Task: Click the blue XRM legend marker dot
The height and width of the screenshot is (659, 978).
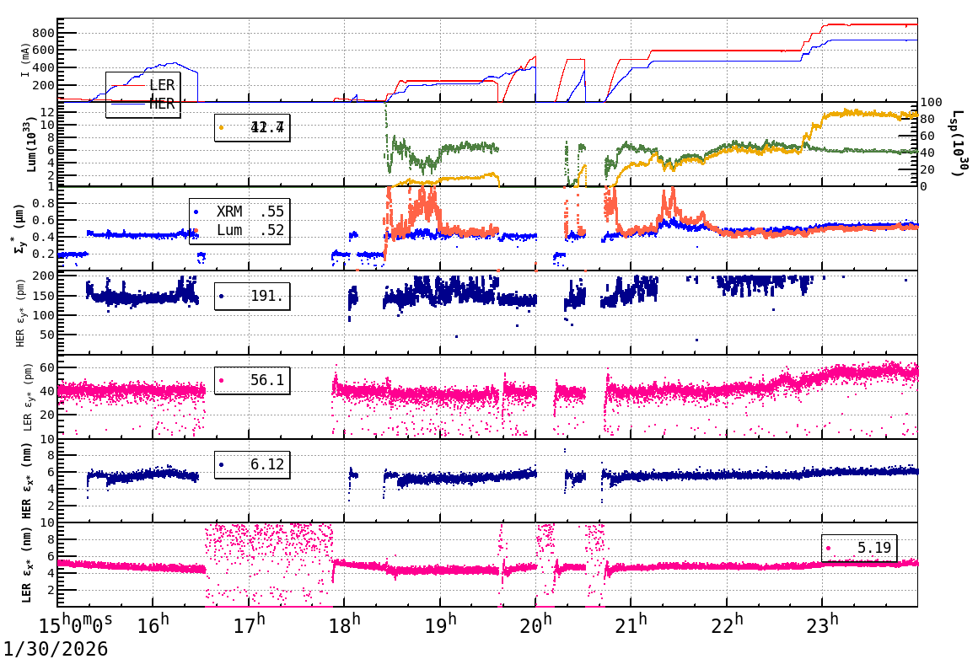Action: (x=196, y=212)
